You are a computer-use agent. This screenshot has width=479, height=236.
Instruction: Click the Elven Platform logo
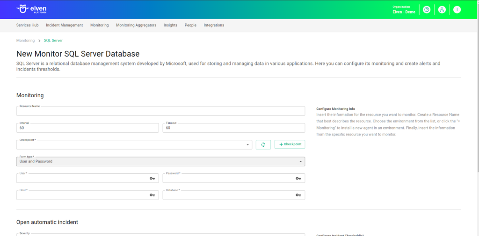coord(31,9)
